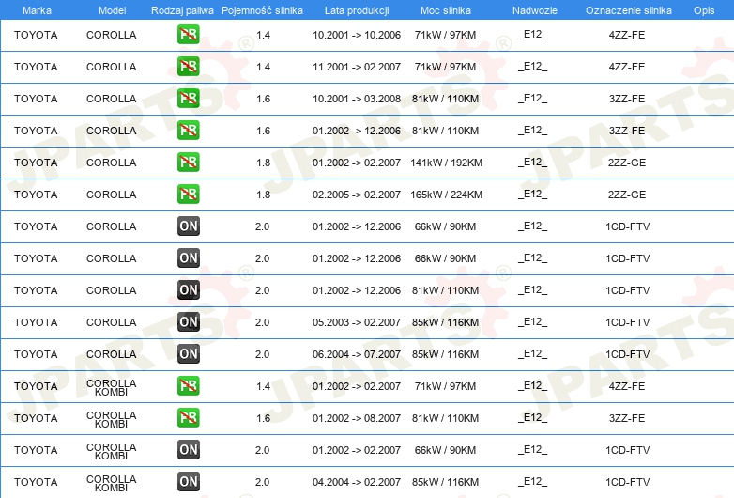The height and width of the screenshot is (498, 734).
Task: Click the 71kW / 97KM cell in the Corolla Kombi row
Action: pyautogui.click(x=445, y=386)
